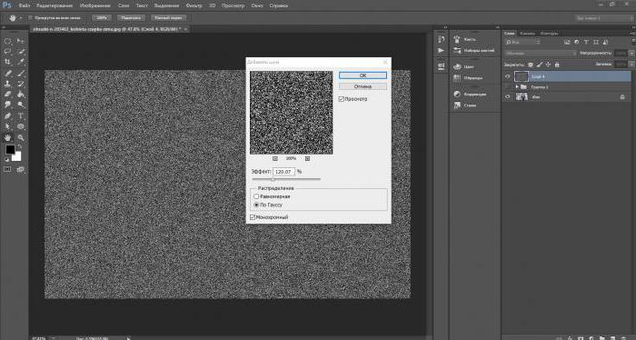The height and width of the screenshot is (340, 636).
Task: Open the Actions panel play icon
Action: [442, 51]
